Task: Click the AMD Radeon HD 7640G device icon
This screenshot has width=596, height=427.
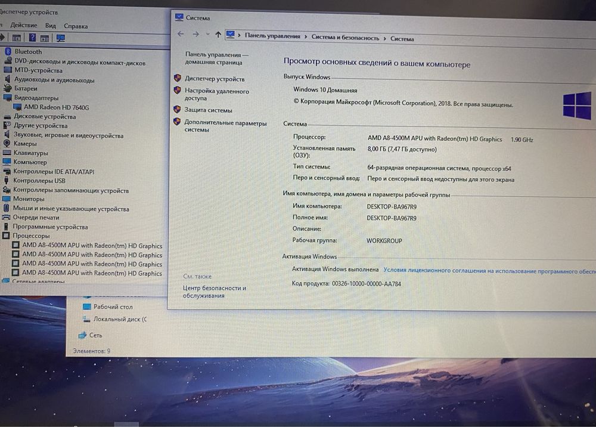Action: [x=17, y=107]
